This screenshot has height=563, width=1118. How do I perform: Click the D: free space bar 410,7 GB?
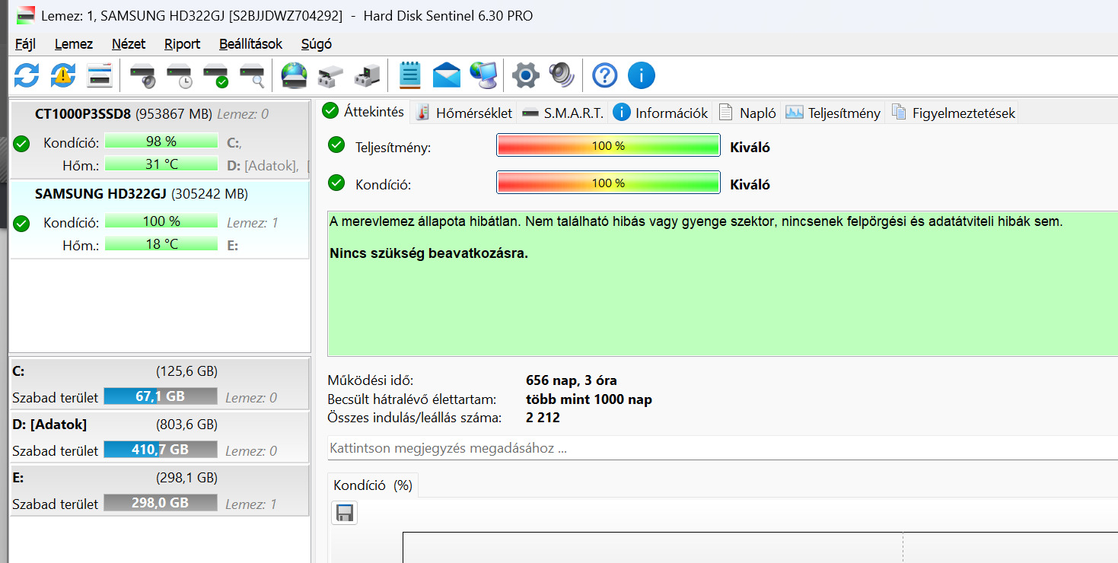click(x=161, y=450)
